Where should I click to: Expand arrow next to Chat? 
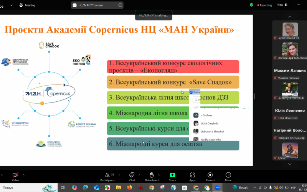pos(139,175)
